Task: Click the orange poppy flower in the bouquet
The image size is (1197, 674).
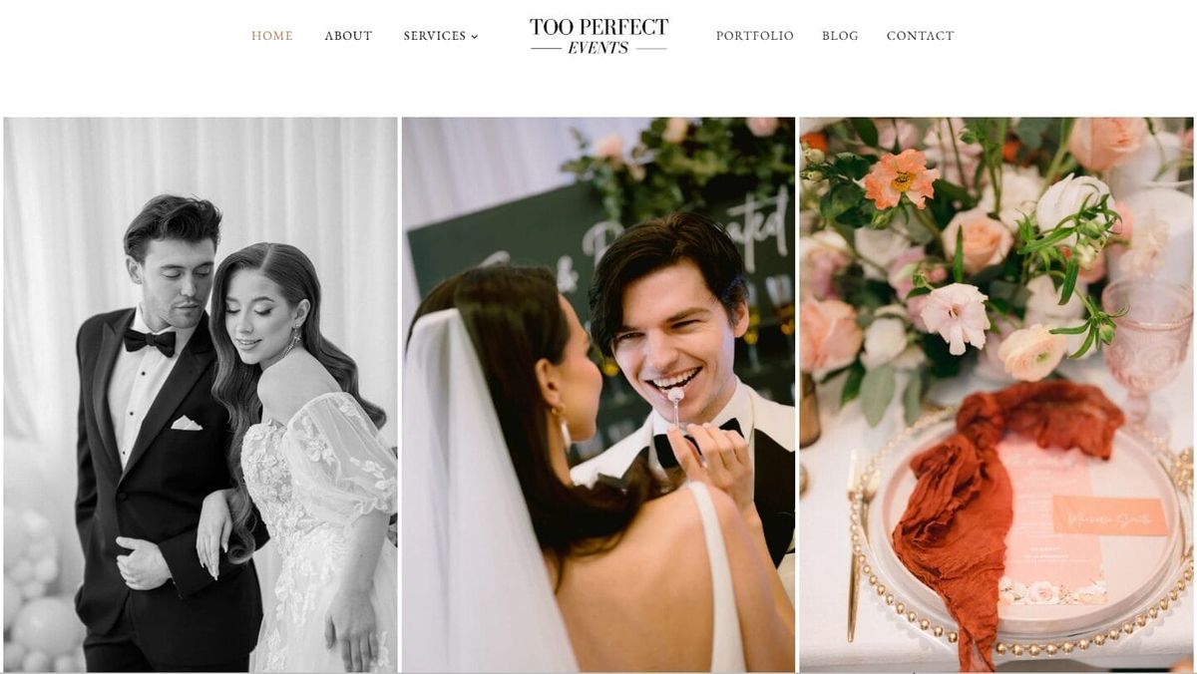Action: (x=901, y=178)
